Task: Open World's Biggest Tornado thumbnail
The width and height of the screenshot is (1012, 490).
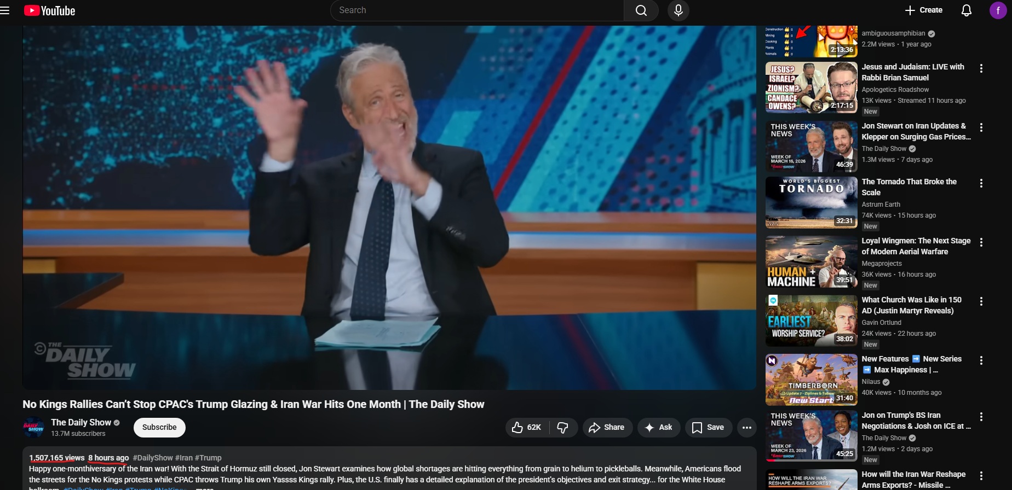Action: [811, 202]
